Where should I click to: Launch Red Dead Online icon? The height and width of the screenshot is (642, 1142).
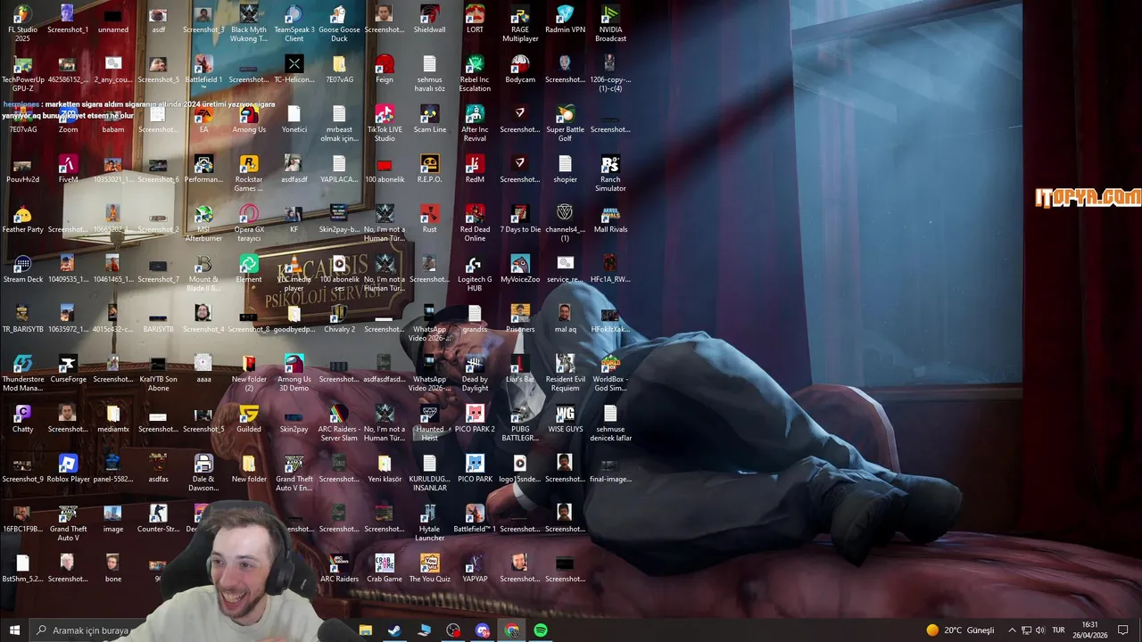(475, 223)
